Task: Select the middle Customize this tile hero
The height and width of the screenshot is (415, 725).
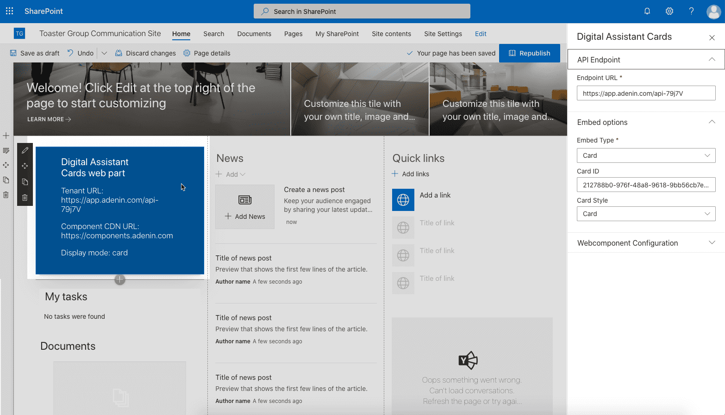Action: point(360,99)
